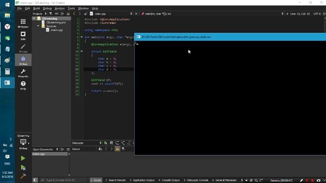The image size is (326, 183).
Task: Open Design mode in sidebar
Action: [23, 48]
